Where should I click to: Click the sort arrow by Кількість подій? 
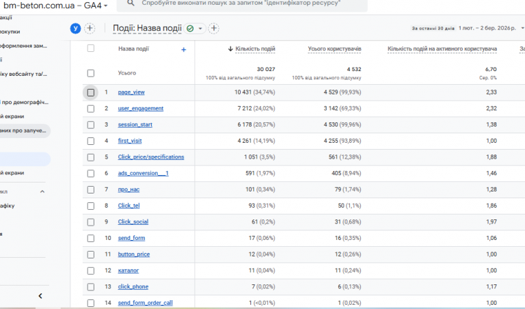coord(230,49)
